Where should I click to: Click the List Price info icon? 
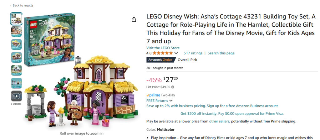coord(173,87)
